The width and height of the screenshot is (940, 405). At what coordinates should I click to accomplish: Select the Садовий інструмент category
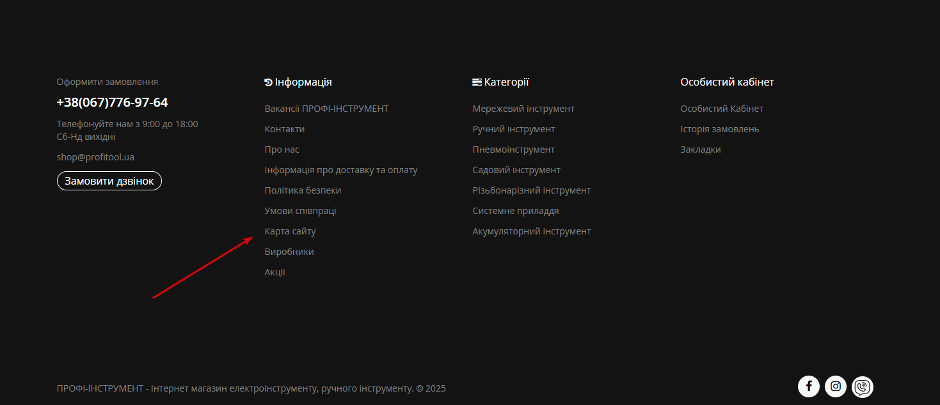coord(516,170)
